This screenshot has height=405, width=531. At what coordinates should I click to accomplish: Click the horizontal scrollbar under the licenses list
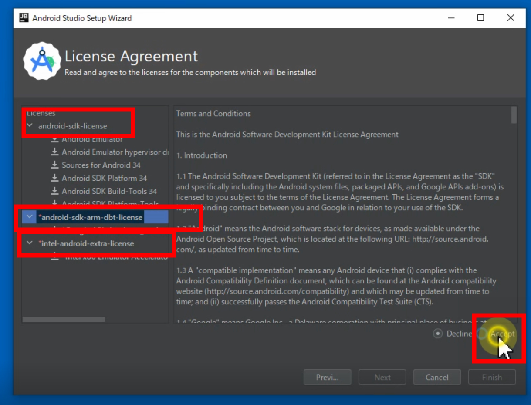pyautogui.click(x=64, y=319)
